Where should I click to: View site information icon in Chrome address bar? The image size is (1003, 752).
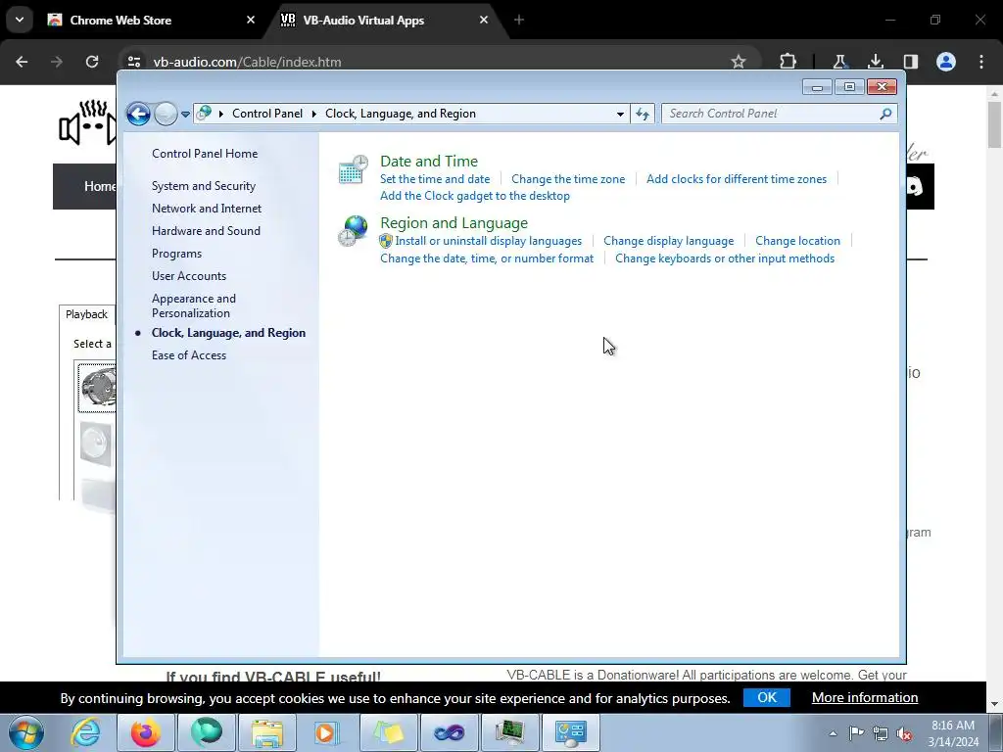pyautogui.click(x=133, y=62)
